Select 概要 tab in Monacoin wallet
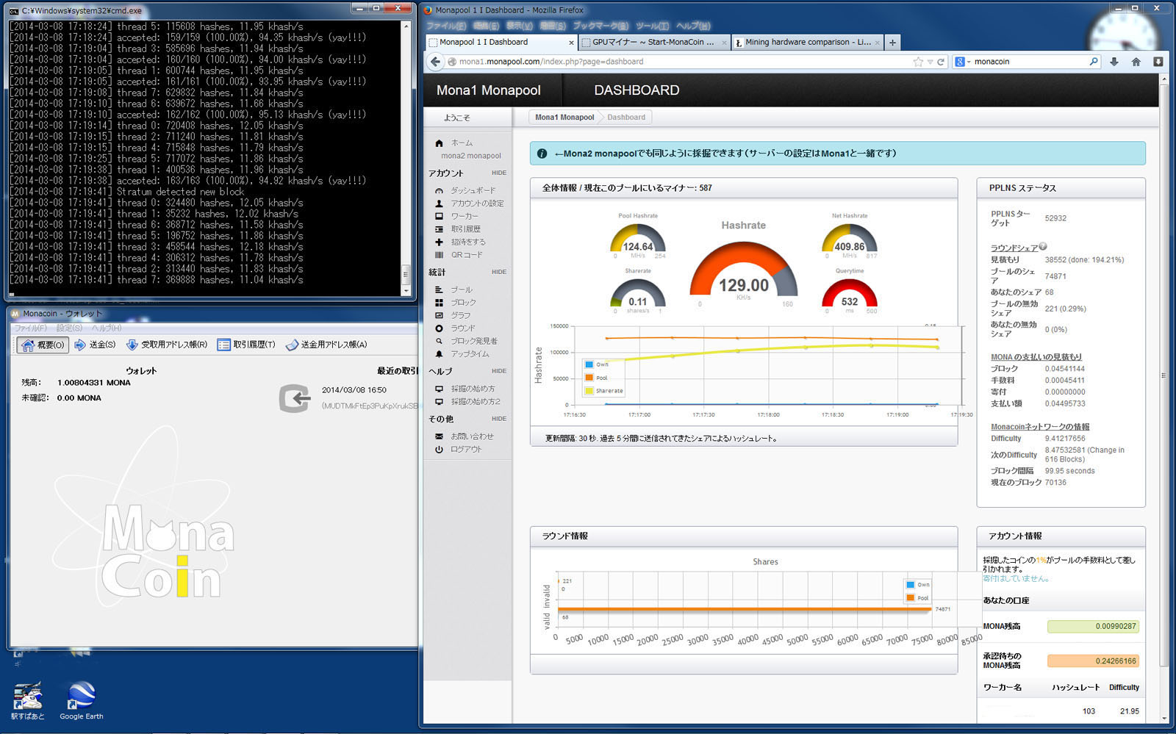Viewport: 1176px width, 734px height. coord(43,345)
